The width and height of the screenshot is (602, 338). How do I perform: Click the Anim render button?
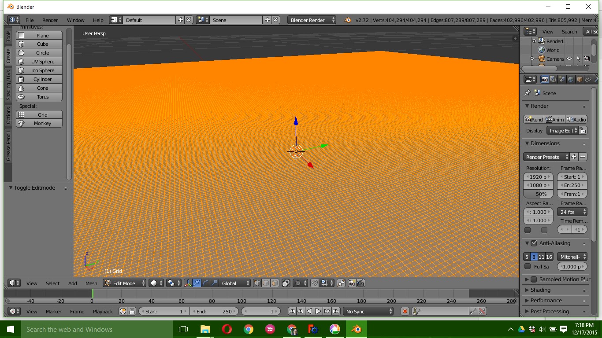(554, 119)
